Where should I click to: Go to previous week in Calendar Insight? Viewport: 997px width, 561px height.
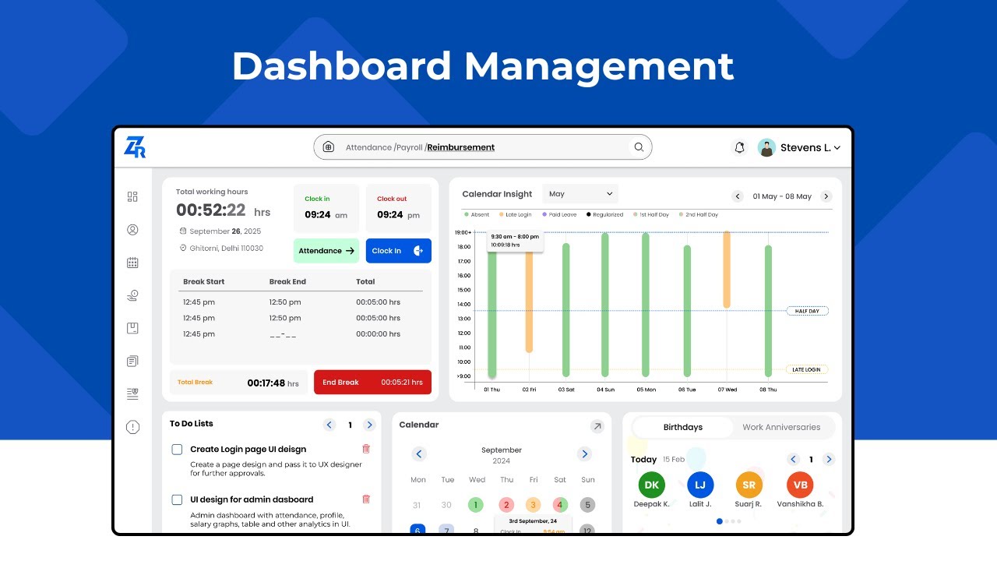pos(737,196)
